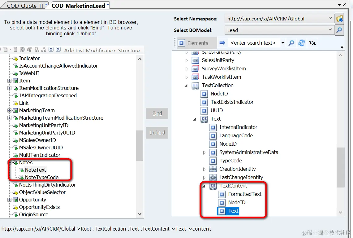Select TypeCode in BO browser
Viewport: 353px width, 238px height.
230,161
